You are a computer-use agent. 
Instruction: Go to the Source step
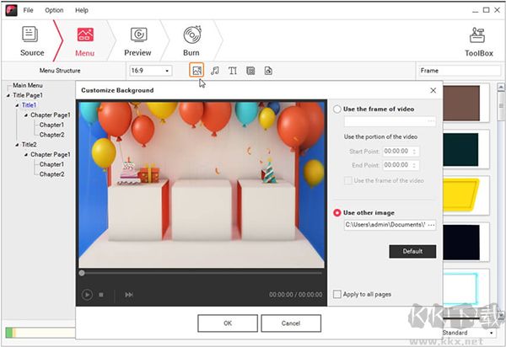32,41
